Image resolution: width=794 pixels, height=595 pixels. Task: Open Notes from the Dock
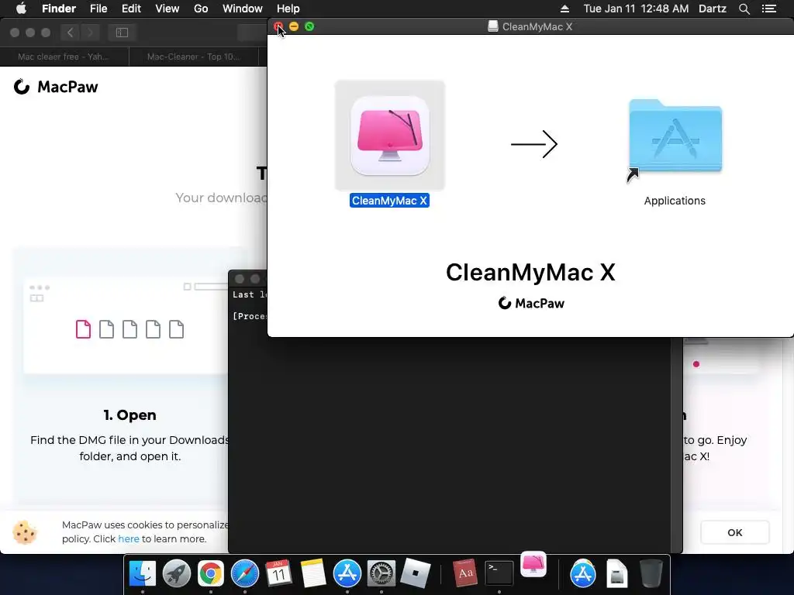313,574
